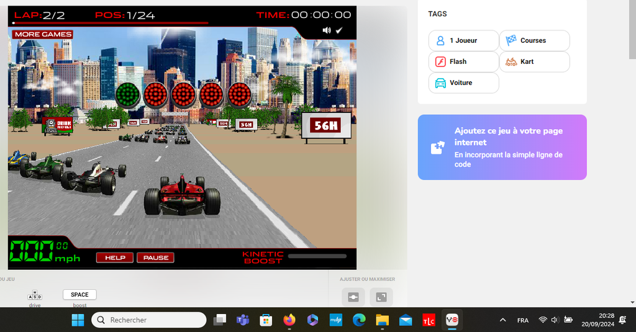This screenshot has width=636, height=332.
Task: Open Copilot from the taskbar
Action: pyautogui.click(x=312, y=320)
